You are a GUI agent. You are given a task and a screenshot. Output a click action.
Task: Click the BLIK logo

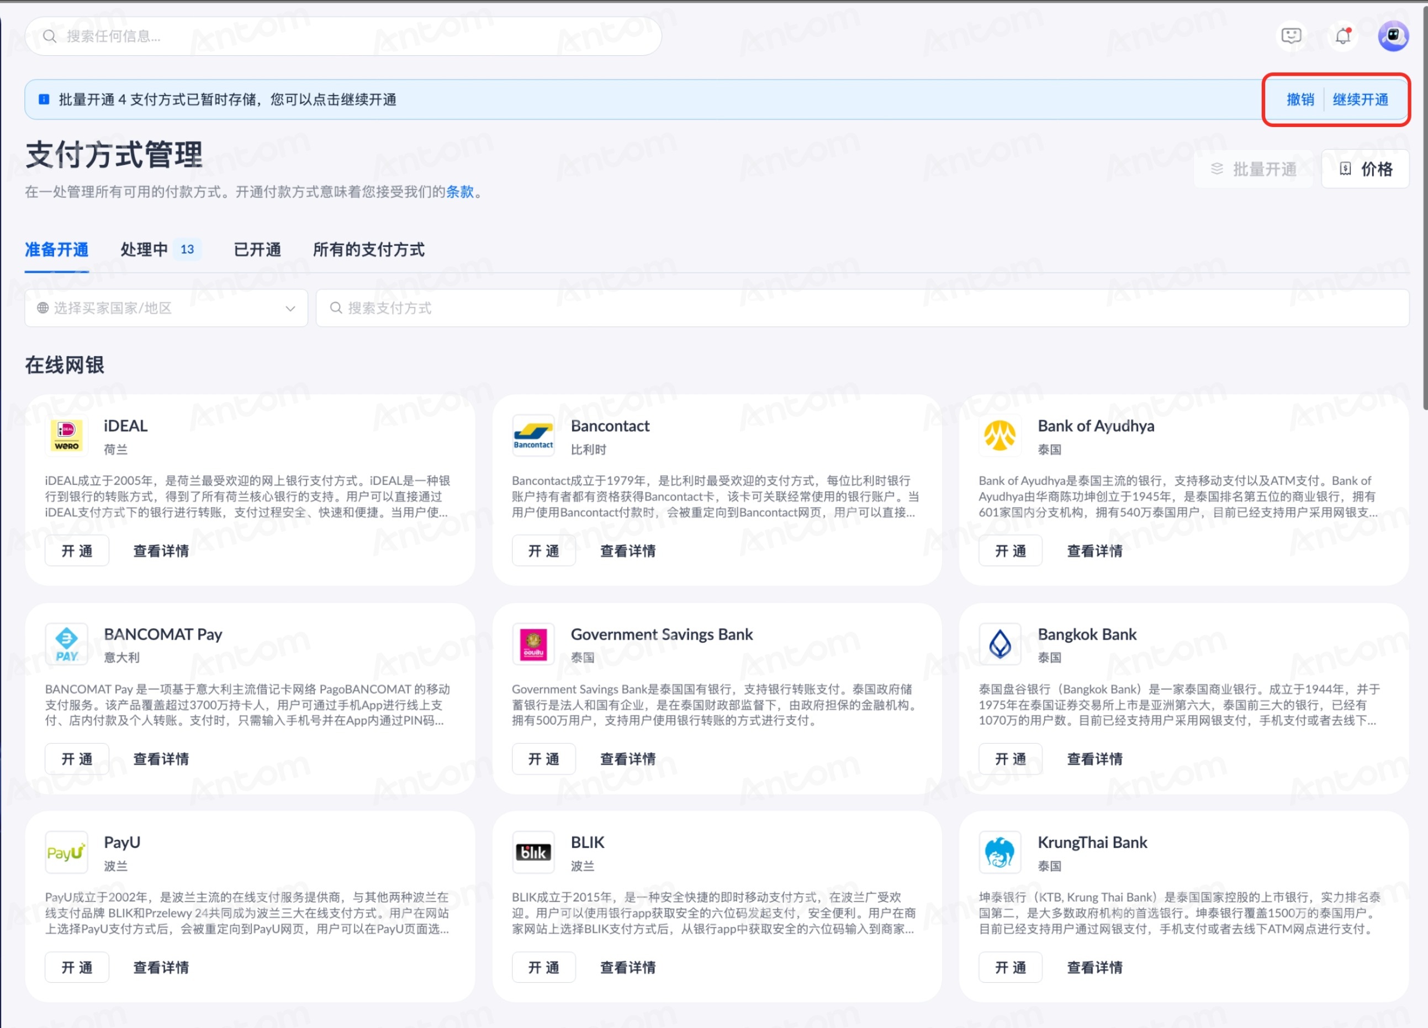click(x=533, y=852)
